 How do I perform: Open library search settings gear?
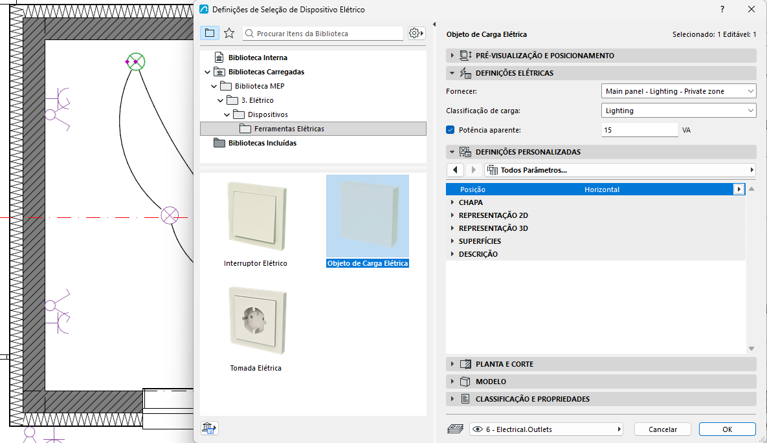pos(416,33)
